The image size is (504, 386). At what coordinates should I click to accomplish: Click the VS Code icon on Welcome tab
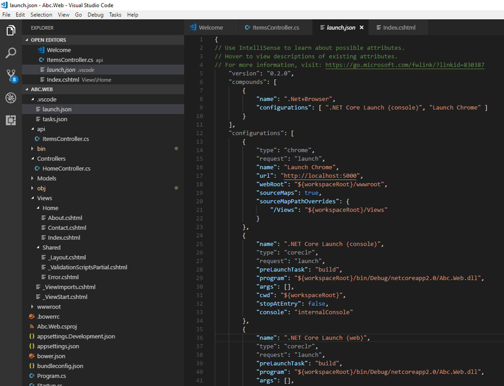pos(193,27)
